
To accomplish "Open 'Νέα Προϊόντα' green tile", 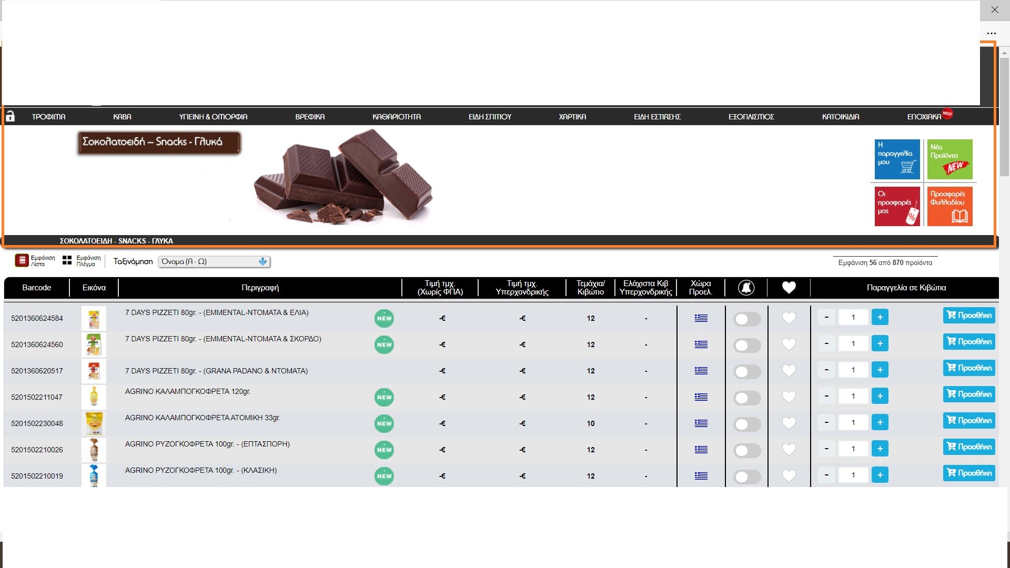I will pyautogui.click(x=950, y=159).
